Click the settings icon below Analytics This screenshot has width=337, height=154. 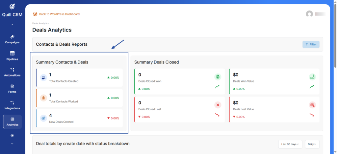click(12, 136)
